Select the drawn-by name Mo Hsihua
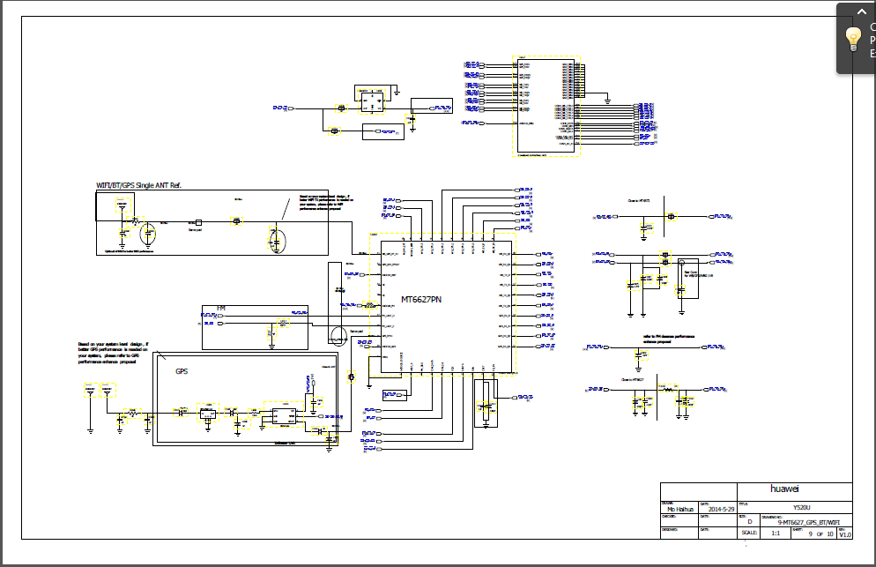 680,508
